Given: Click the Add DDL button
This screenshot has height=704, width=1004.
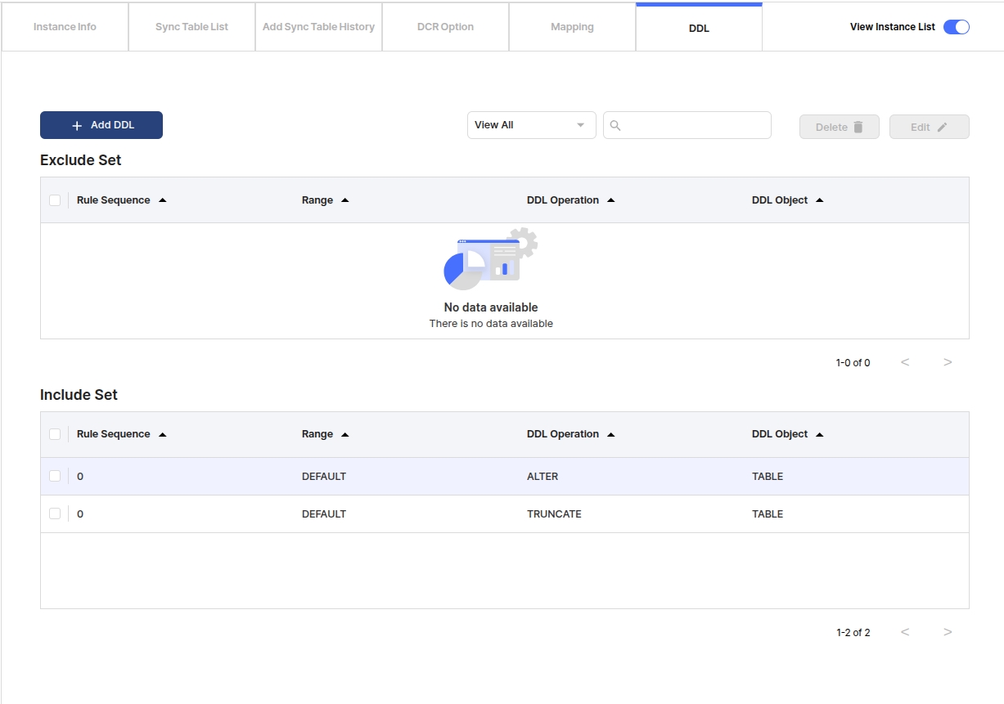Looking at the screenshot, I should click(x=101, y=125).
